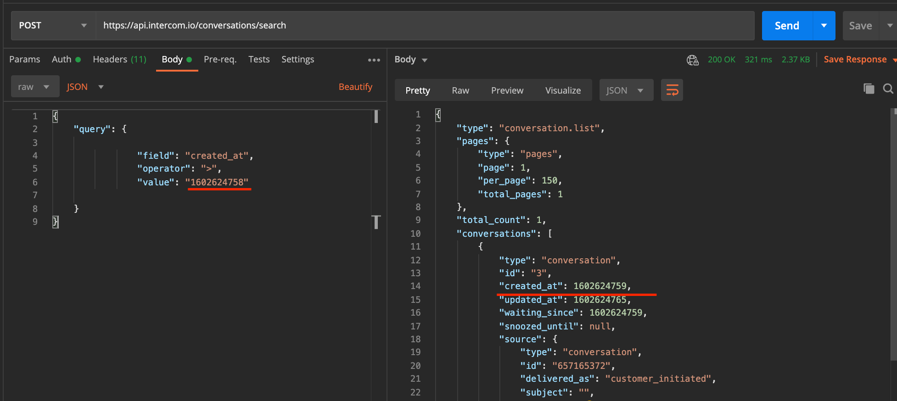Click the request URL input field
The height and width of the screenshot is (401, 897).
click(x=425, y=25)
